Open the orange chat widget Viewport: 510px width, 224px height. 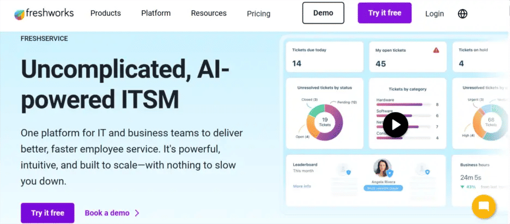click(484, 207)
